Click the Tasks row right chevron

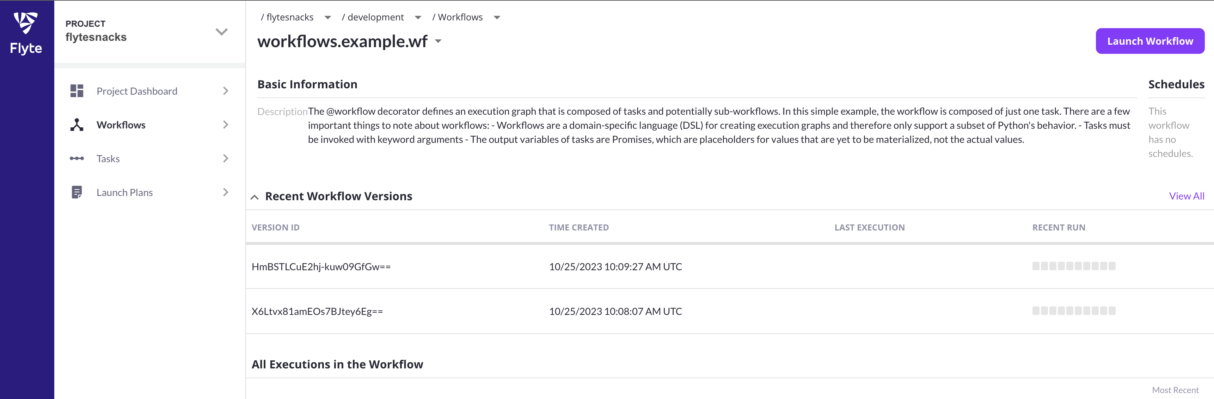coord(225,159)
